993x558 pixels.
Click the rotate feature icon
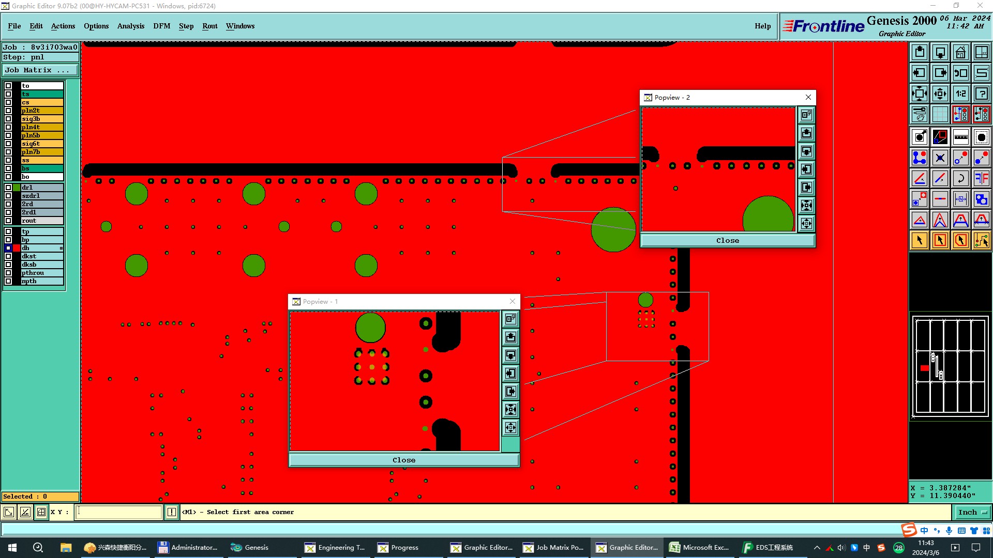(x=960, y=178)
